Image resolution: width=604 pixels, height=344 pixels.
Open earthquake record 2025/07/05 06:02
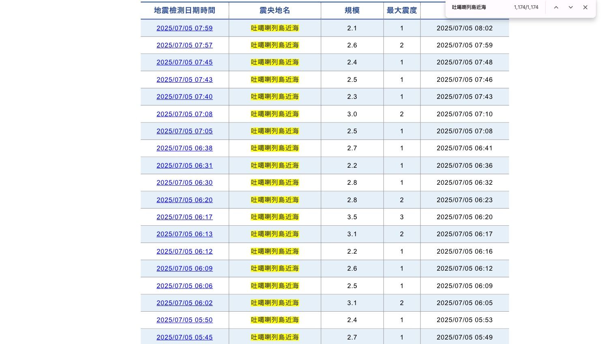[x=184, y=303]
